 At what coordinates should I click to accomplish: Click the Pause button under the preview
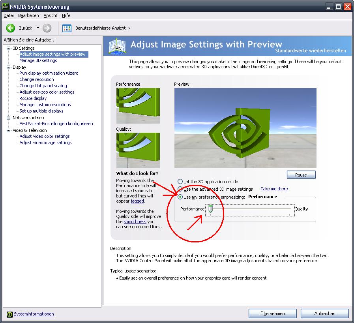tap(301, 175)
